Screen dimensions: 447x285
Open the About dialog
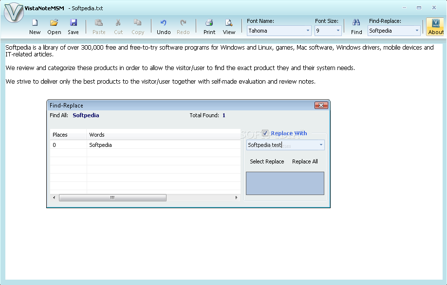coord(436,27)
